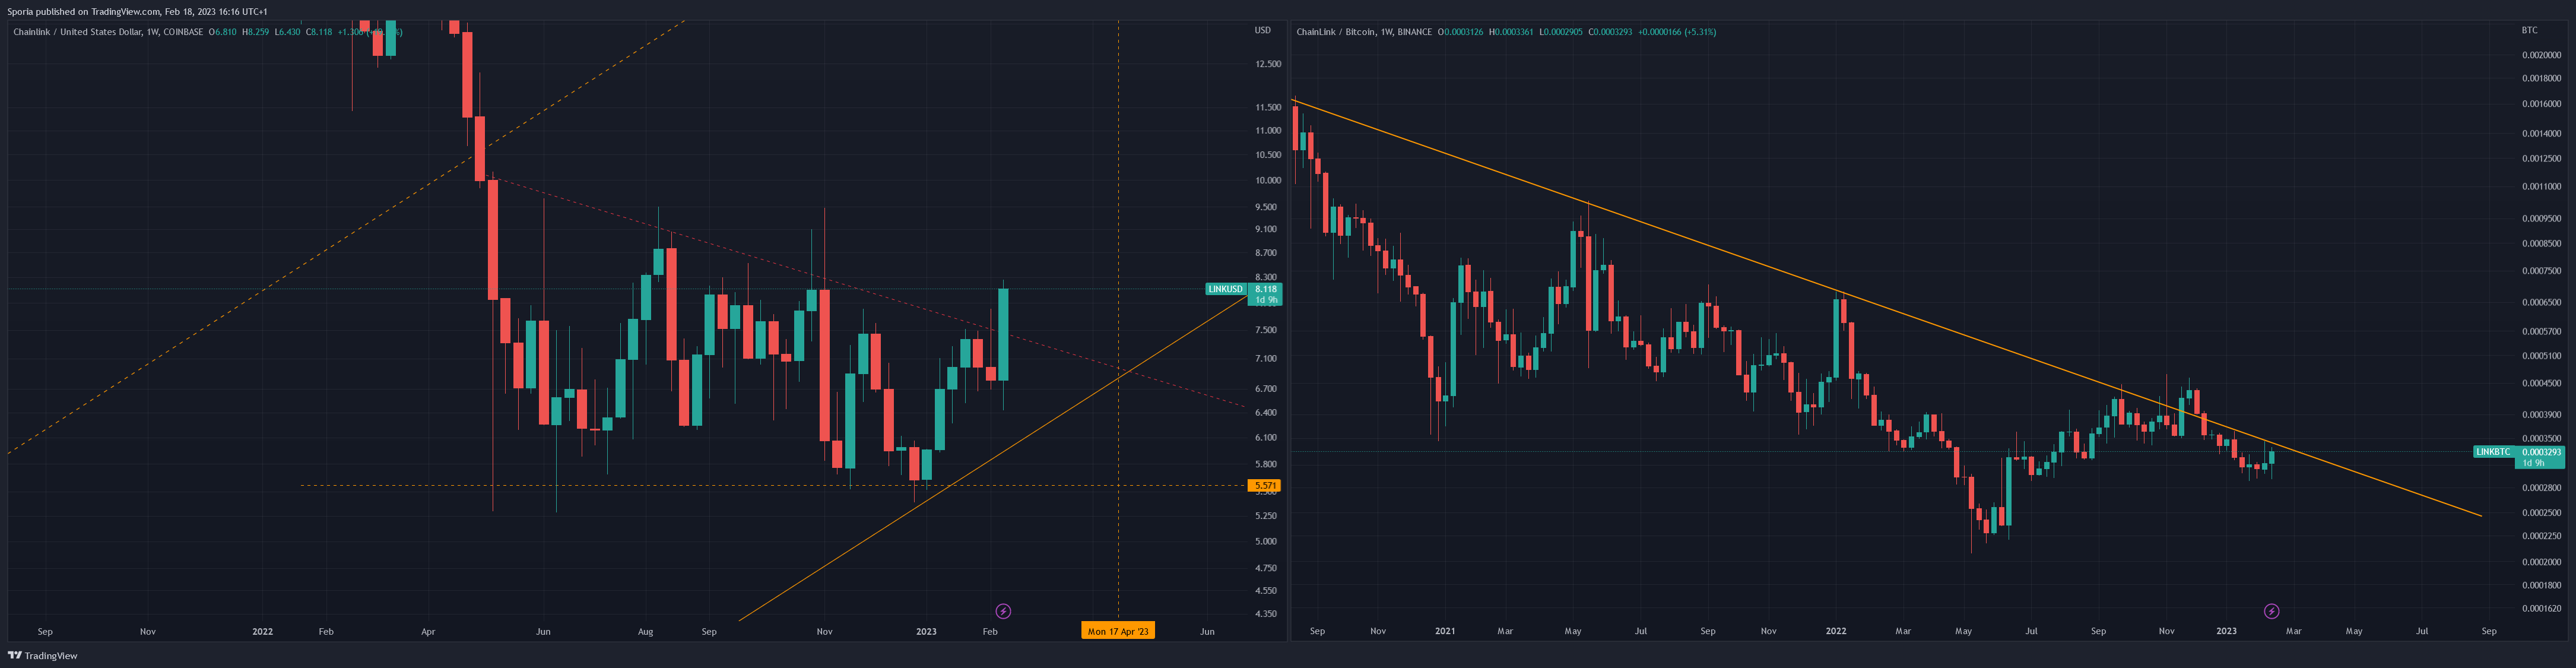Click the O0.0003126 open value in LINKBTC header
The width and height of the screenshot is (2576, 668).
[x=1461, y=32]
